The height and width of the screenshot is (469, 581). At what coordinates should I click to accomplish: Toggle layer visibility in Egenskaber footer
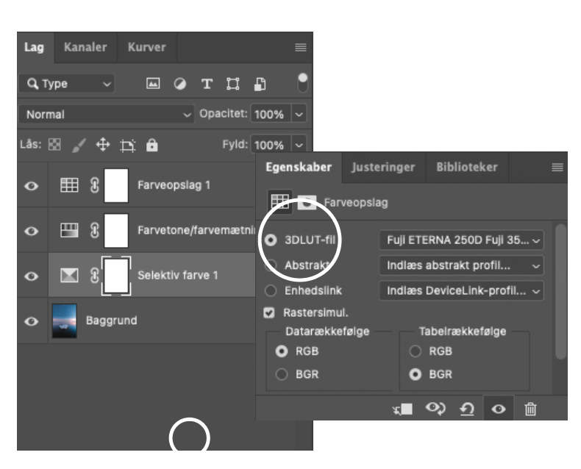[499, 409]
